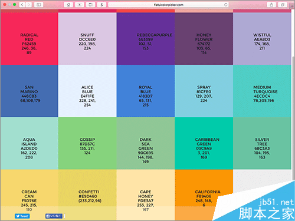
Task: Open the home page via the house icon
Action: tap(68, 5)
